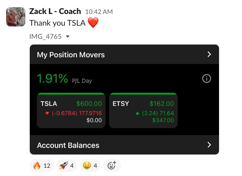Click the add reaction emoji icon
The height and width of the screenshot is (176, 242).
(x=112, y=165)
